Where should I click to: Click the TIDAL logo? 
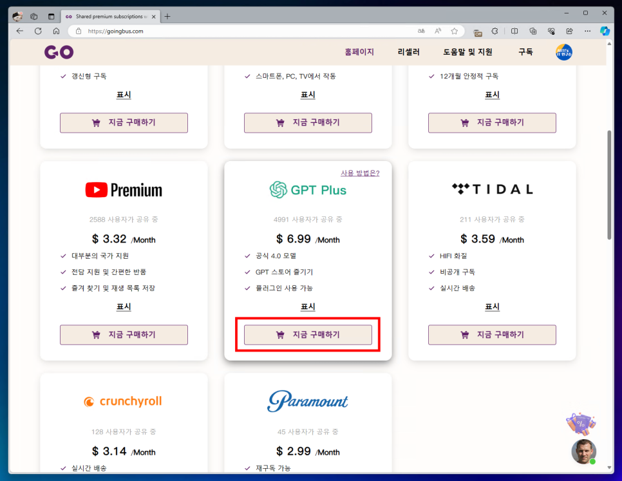point(492,189)
